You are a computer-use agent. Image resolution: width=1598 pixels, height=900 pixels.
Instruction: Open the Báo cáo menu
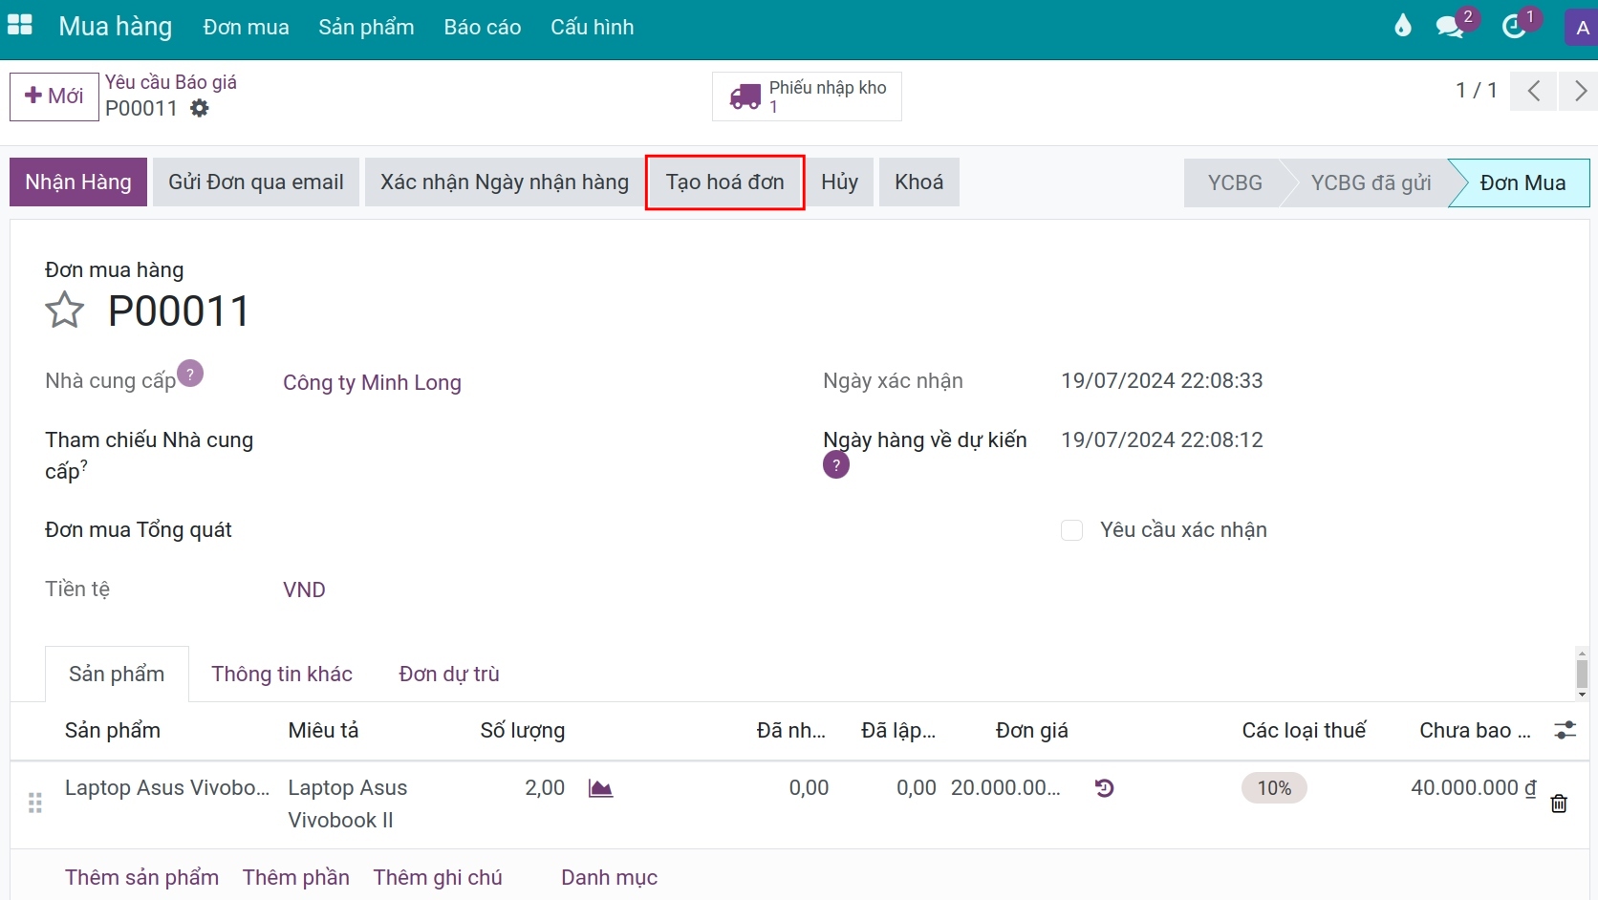pos(483,28)
